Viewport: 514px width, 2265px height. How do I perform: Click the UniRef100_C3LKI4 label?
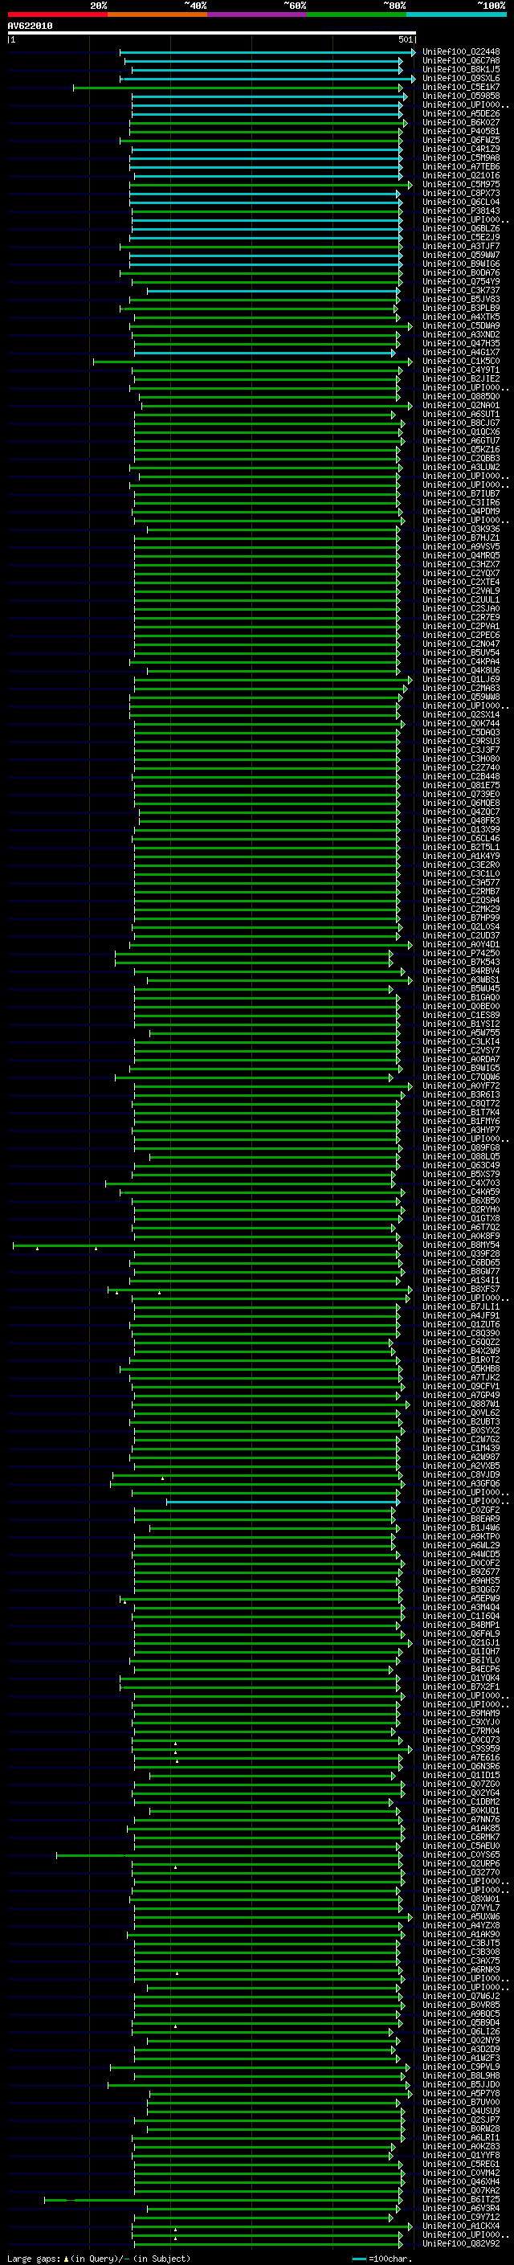pos(460,1042)
